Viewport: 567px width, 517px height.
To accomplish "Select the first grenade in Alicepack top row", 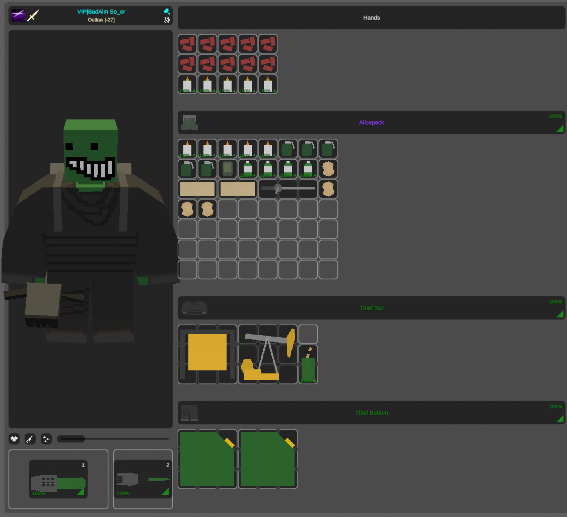I will click(x=288, y=149).
